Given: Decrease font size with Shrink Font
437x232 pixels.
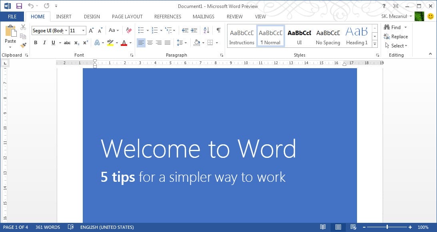Looking at the screenshot, I should pyautogui.click(x=100, y=31).
